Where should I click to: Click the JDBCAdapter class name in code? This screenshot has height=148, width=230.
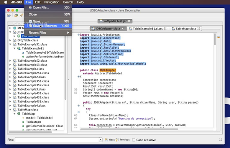click(108, 70)
